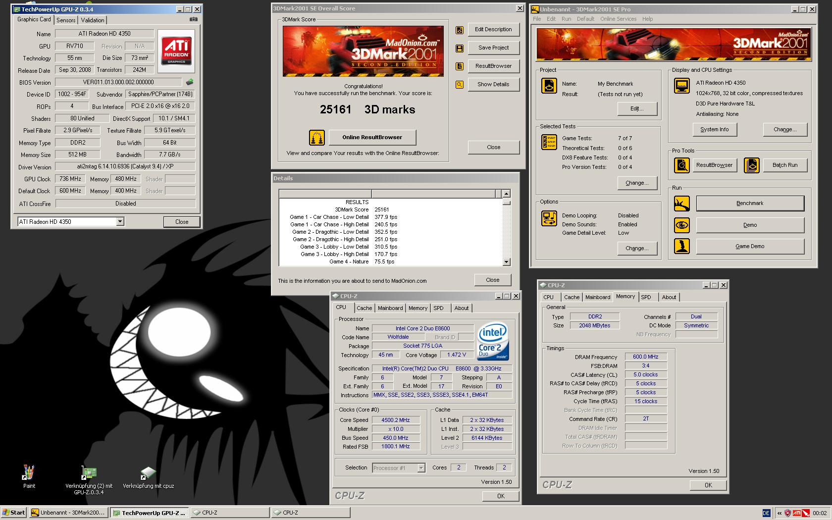The width and height of the screenshot is (832, 520).
Task: Click the Show Details button
Action: pyautogui.click(x=493, y=84)
